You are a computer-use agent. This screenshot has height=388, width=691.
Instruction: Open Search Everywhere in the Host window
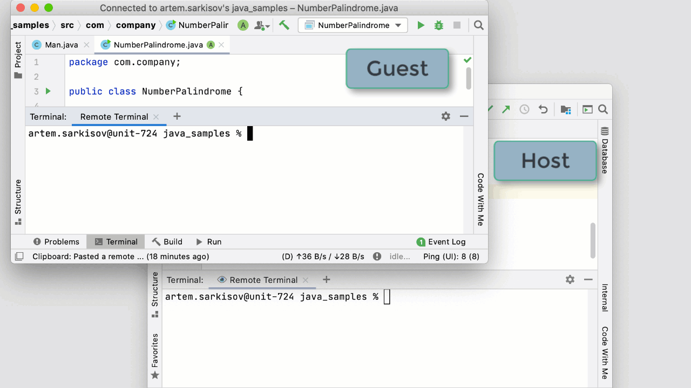(603, 109)
